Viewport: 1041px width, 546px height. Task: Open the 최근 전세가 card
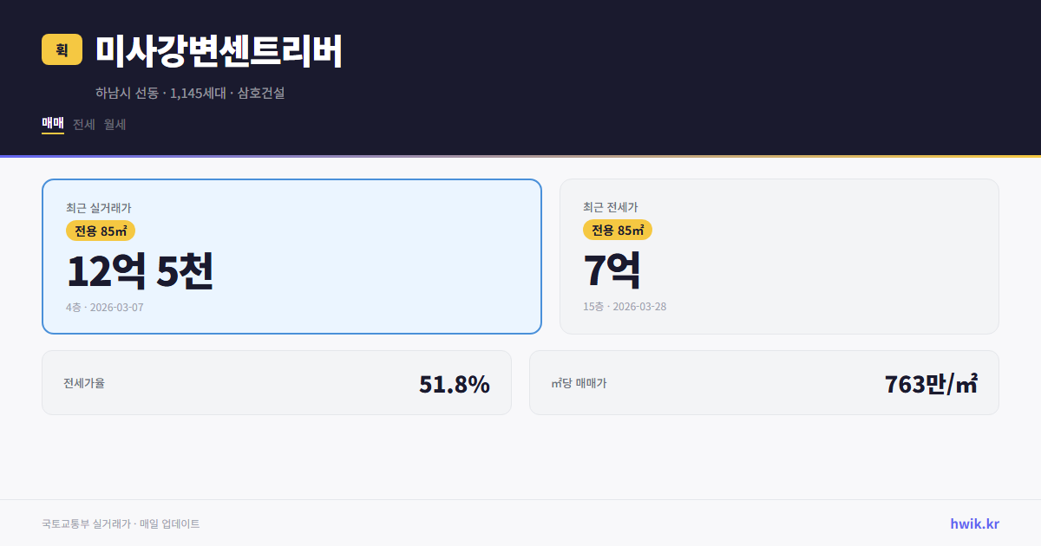(x=779, y=256)
